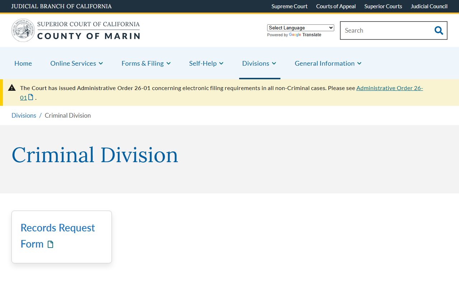459x287 pixels.
Task: Expand the Self-Help menu
Action: pyautogui.click(x=206, y=63)
